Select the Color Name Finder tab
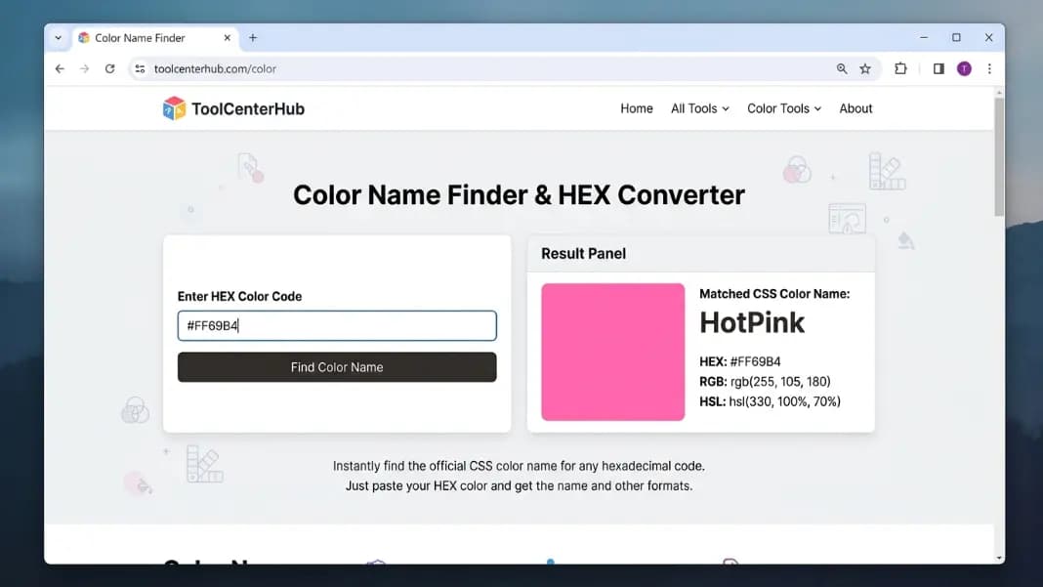Viewport: 1043px width, 587px height. (154, 38)
